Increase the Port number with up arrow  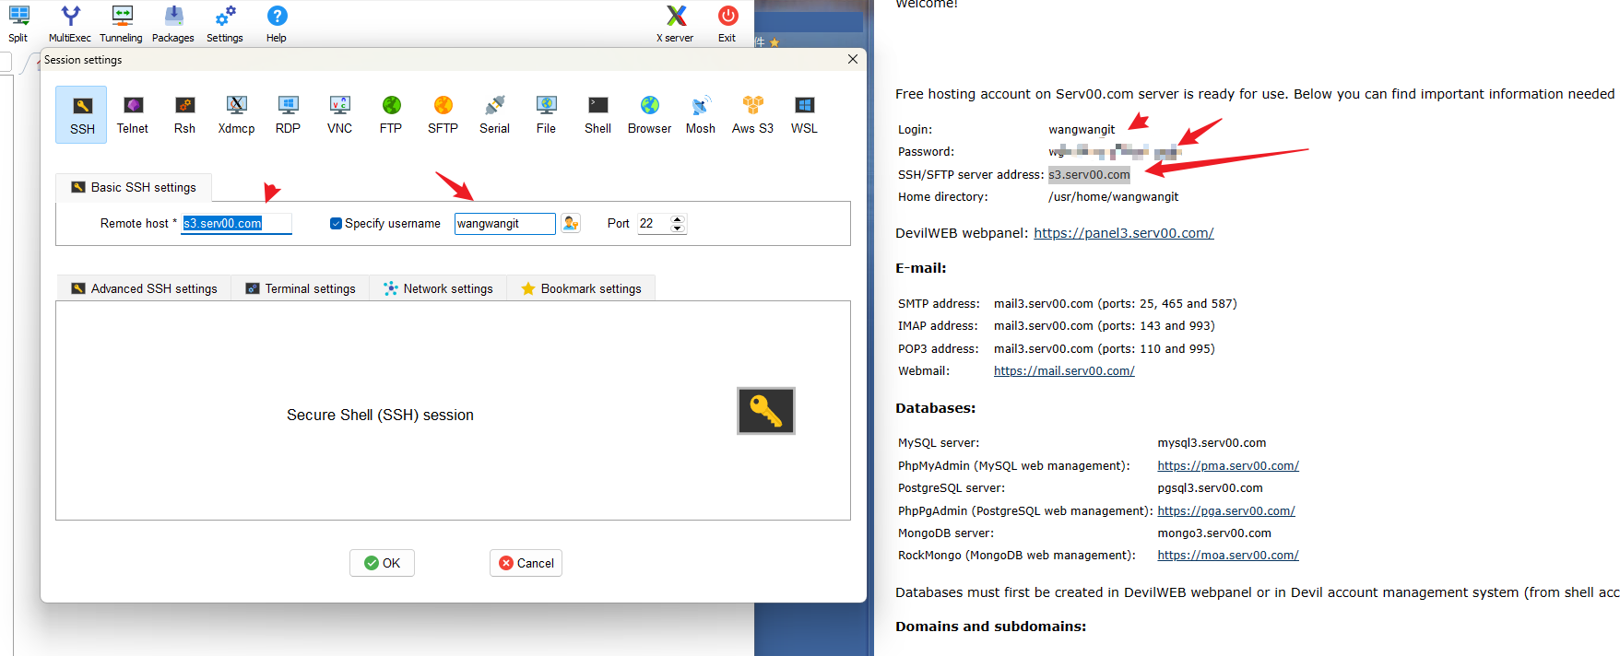[678, 219]
